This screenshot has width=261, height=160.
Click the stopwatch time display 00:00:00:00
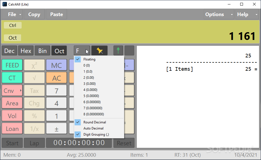click(x=79, y=143)
